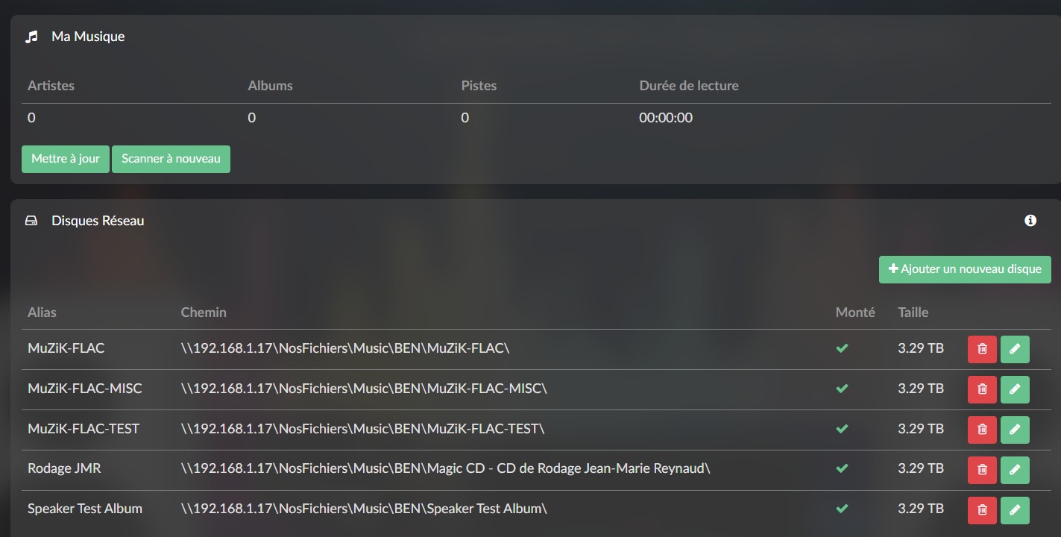Delete the MuZiK-FLAC-MISC disk entry
The image size is (1061, 537).
tap(982, 389)
